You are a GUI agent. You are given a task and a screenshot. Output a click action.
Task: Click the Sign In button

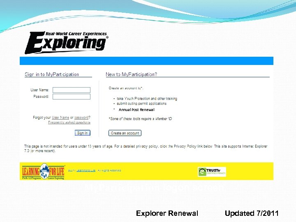(x=83, y=133)
